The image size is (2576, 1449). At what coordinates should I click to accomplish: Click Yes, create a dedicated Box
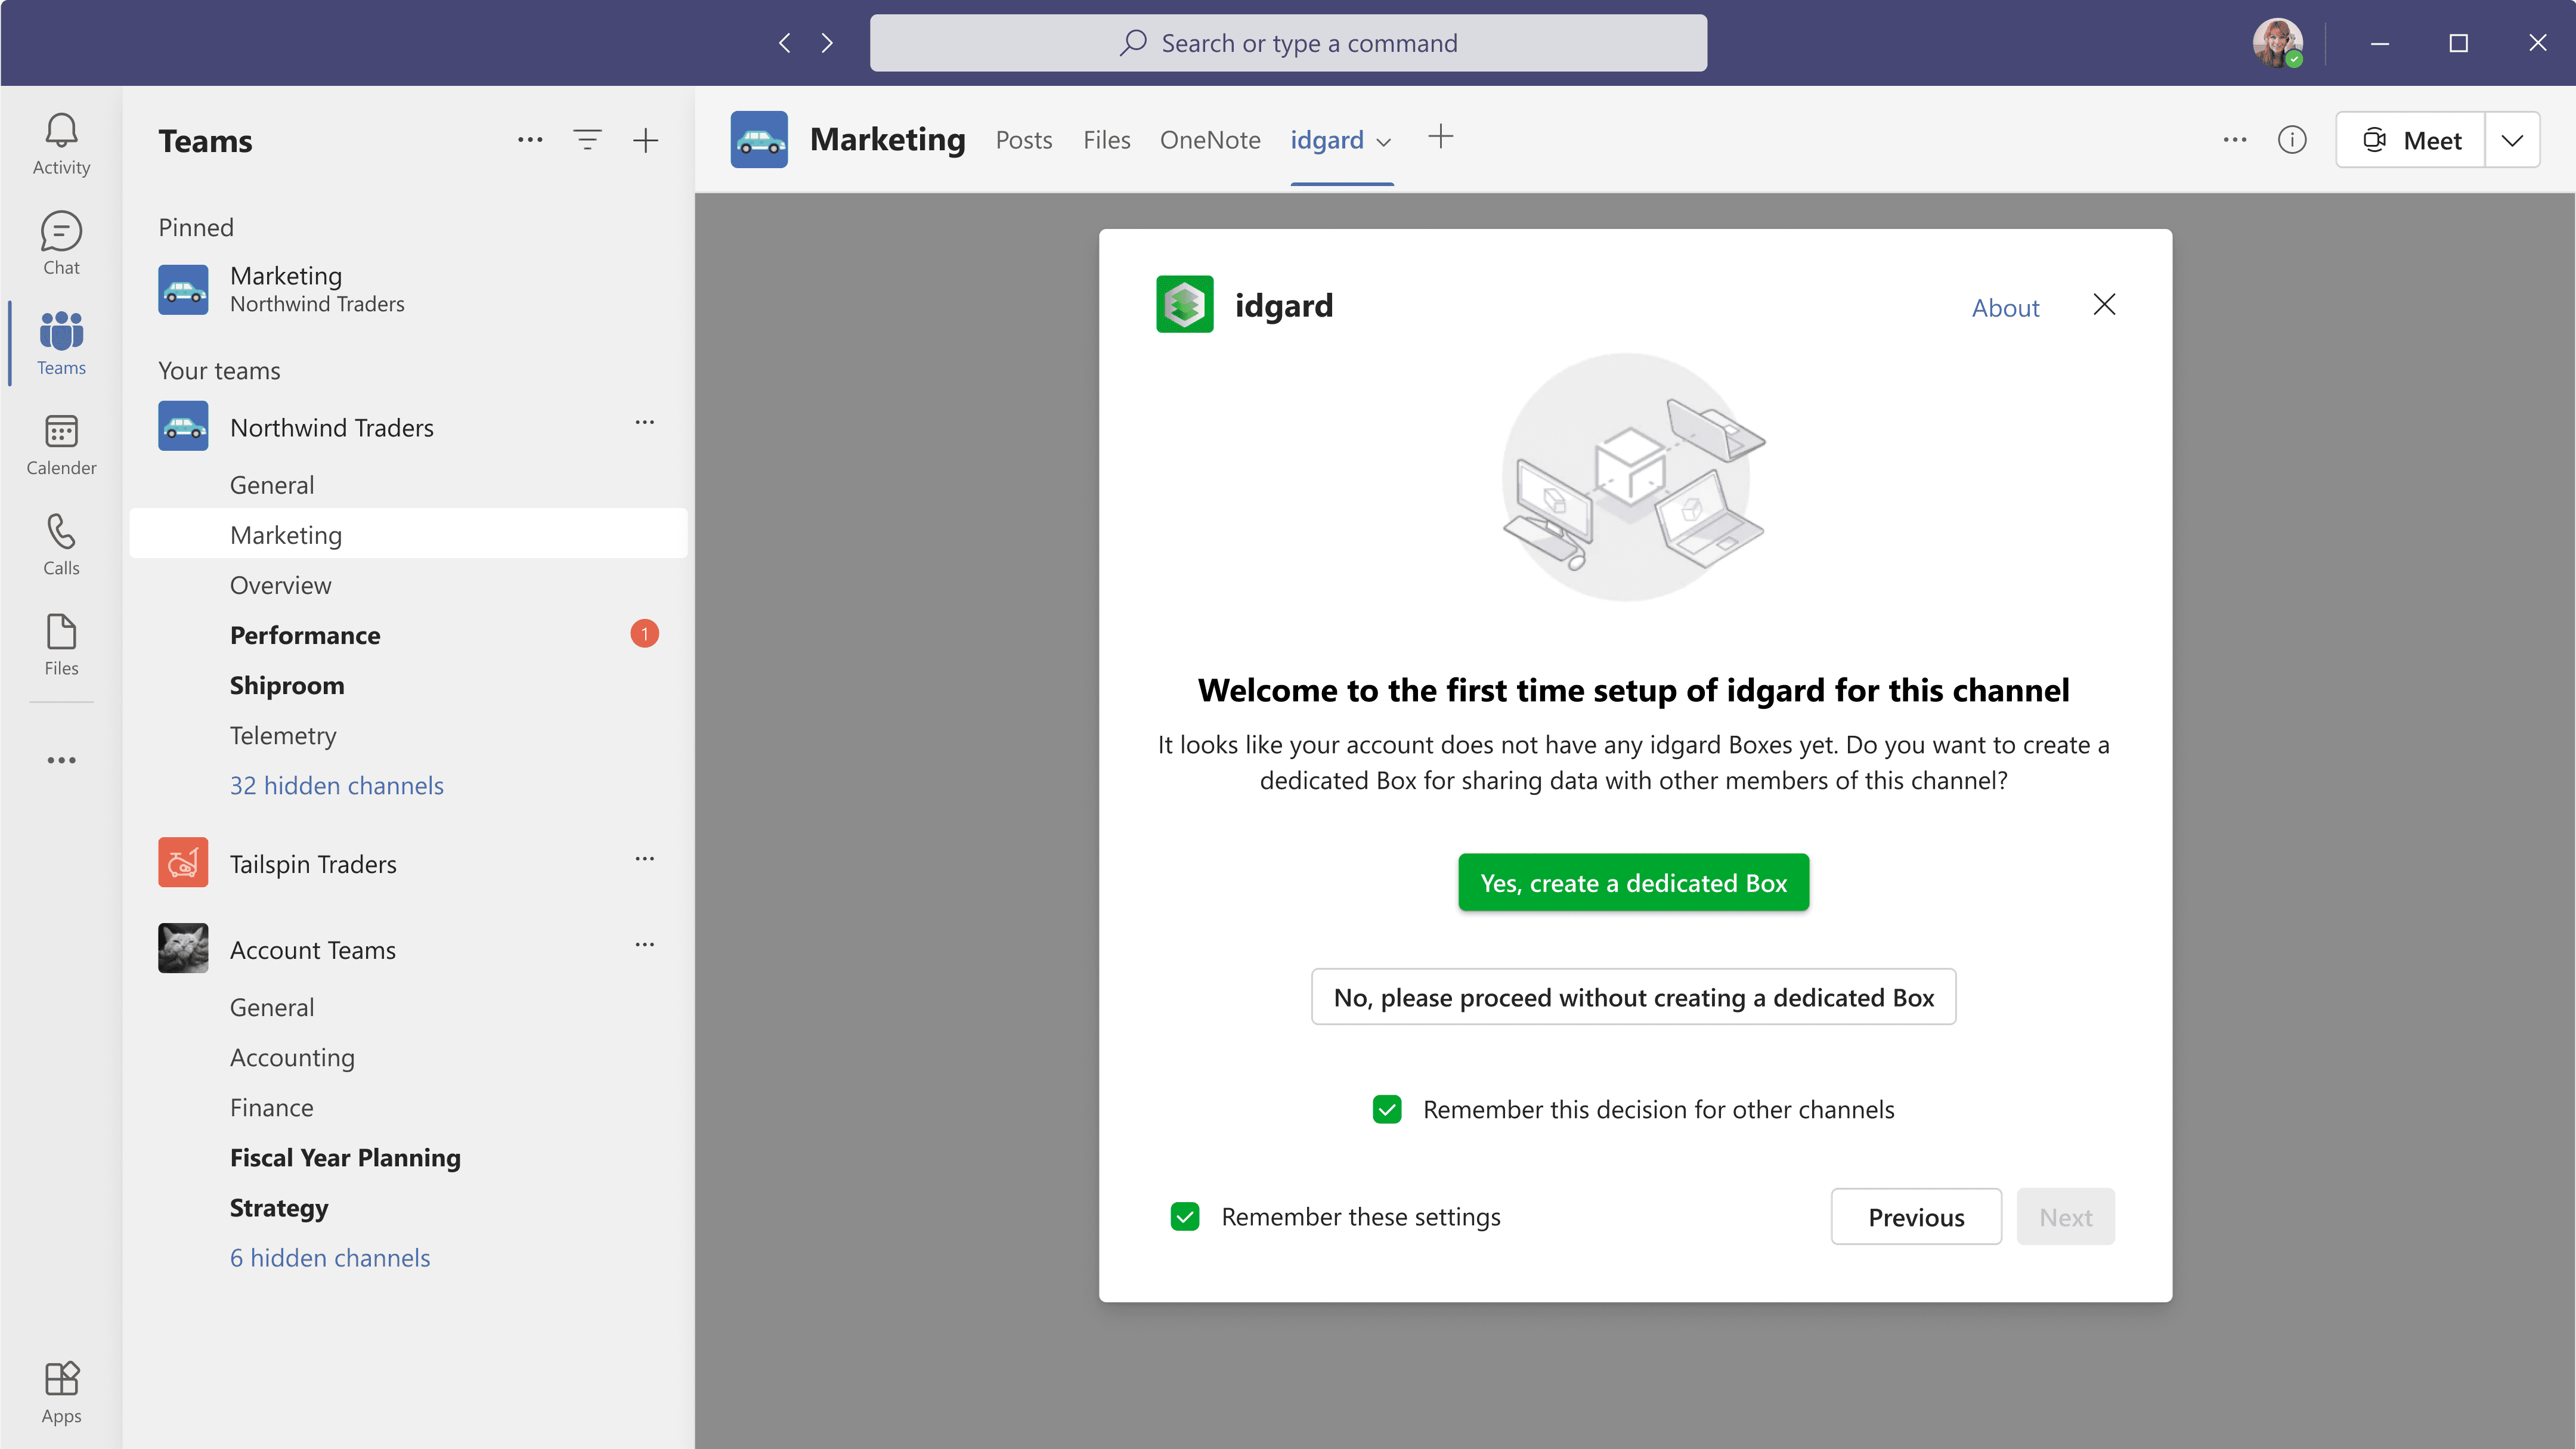pos(1633,882)
